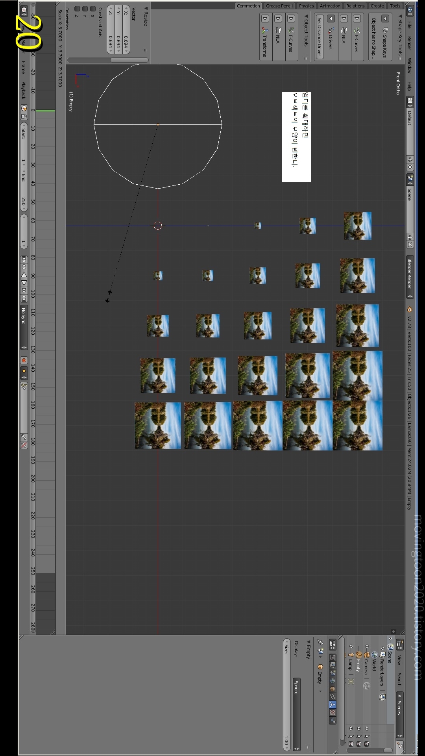Image resolution: width=425 pixels, height=756 pixels.
Task: Play the animation in reverse
Action: pos(24,275)
